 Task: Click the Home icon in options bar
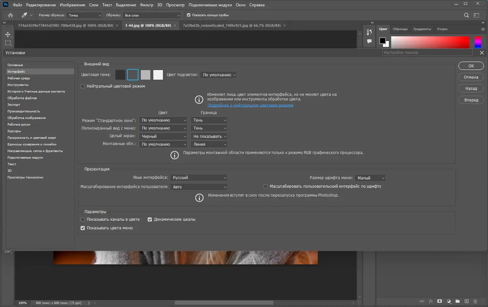tap(11, 15)
